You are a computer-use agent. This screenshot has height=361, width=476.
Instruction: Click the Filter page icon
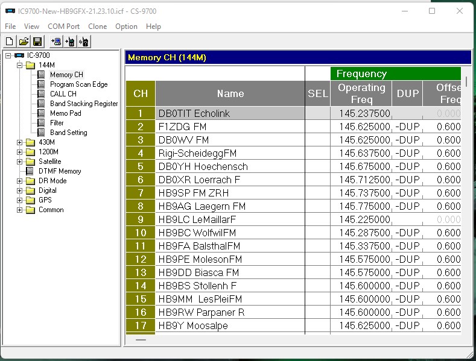coord(41,123)
